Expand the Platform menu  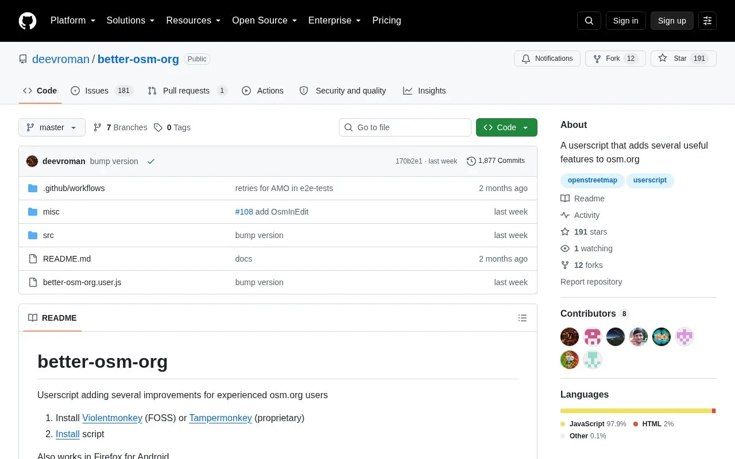tap(73, 21)
